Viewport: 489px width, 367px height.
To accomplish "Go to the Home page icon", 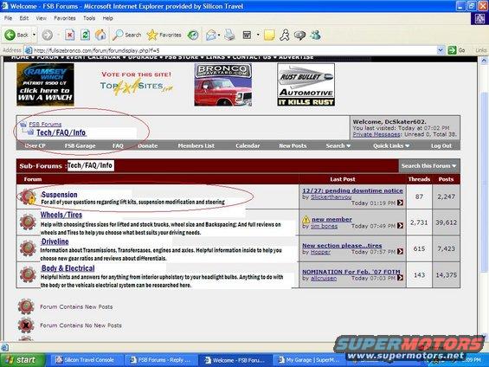I will (100, 35).
